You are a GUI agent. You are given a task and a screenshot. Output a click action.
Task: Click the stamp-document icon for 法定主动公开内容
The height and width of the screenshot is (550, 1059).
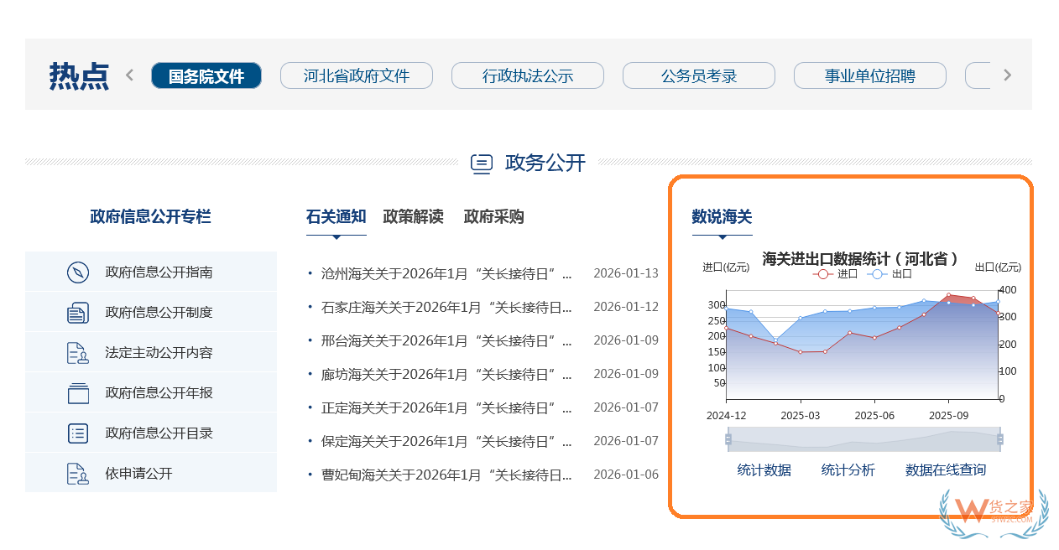(79, 351)
